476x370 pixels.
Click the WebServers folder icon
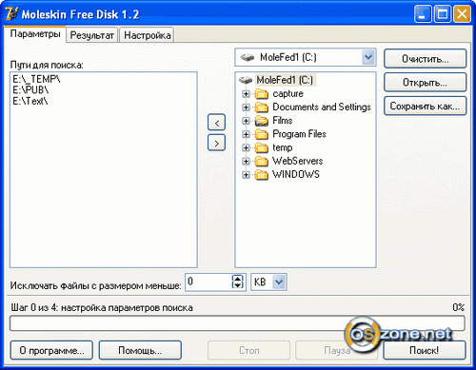pyautogui.click(x=262, y=161)
